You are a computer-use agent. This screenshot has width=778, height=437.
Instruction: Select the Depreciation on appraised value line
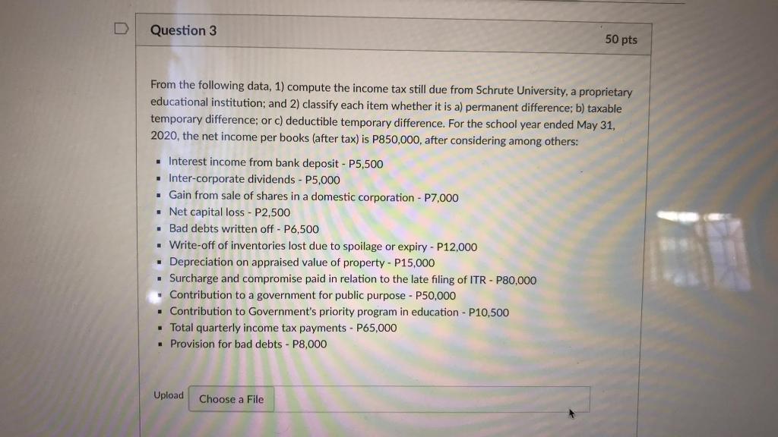click(x=301, y=263)
